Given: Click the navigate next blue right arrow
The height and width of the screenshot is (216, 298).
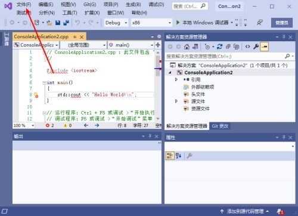Looking at the screenshot, I should click(x=97, y=125).
